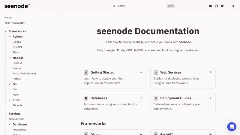Open the Discord icon link
Screen dimensions: 240x135
[210, 6]
